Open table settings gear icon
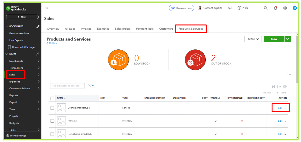This screenshot has width=301, height=142. [x=285, y=86]
